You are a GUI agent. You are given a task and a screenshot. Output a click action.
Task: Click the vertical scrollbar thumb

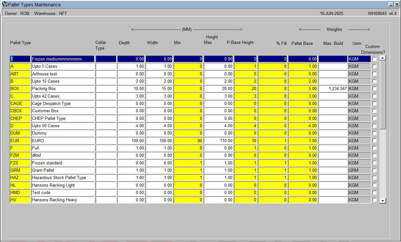point(383,95)
